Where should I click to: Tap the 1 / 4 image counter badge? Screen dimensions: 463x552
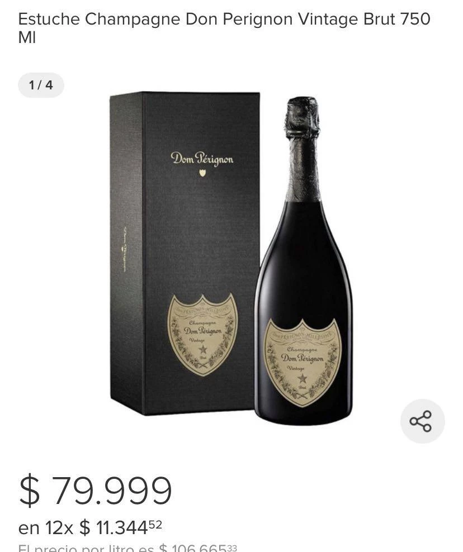tap(41, 85)
